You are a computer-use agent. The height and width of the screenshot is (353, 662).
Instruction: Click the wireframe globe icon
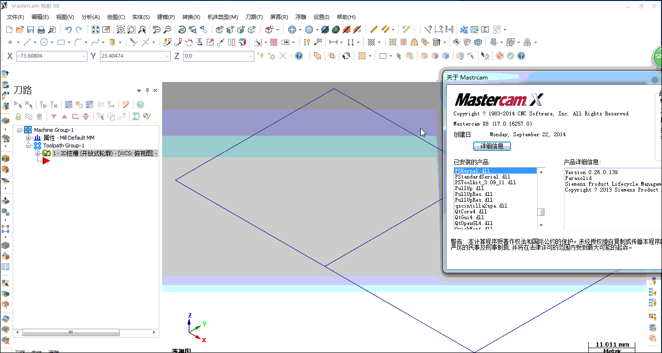292,30
